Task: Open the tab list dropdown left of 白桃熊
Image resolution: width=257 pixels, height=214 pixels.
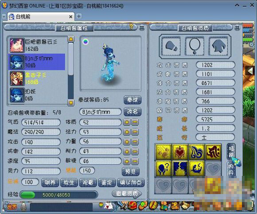Action: pos(4,17)
